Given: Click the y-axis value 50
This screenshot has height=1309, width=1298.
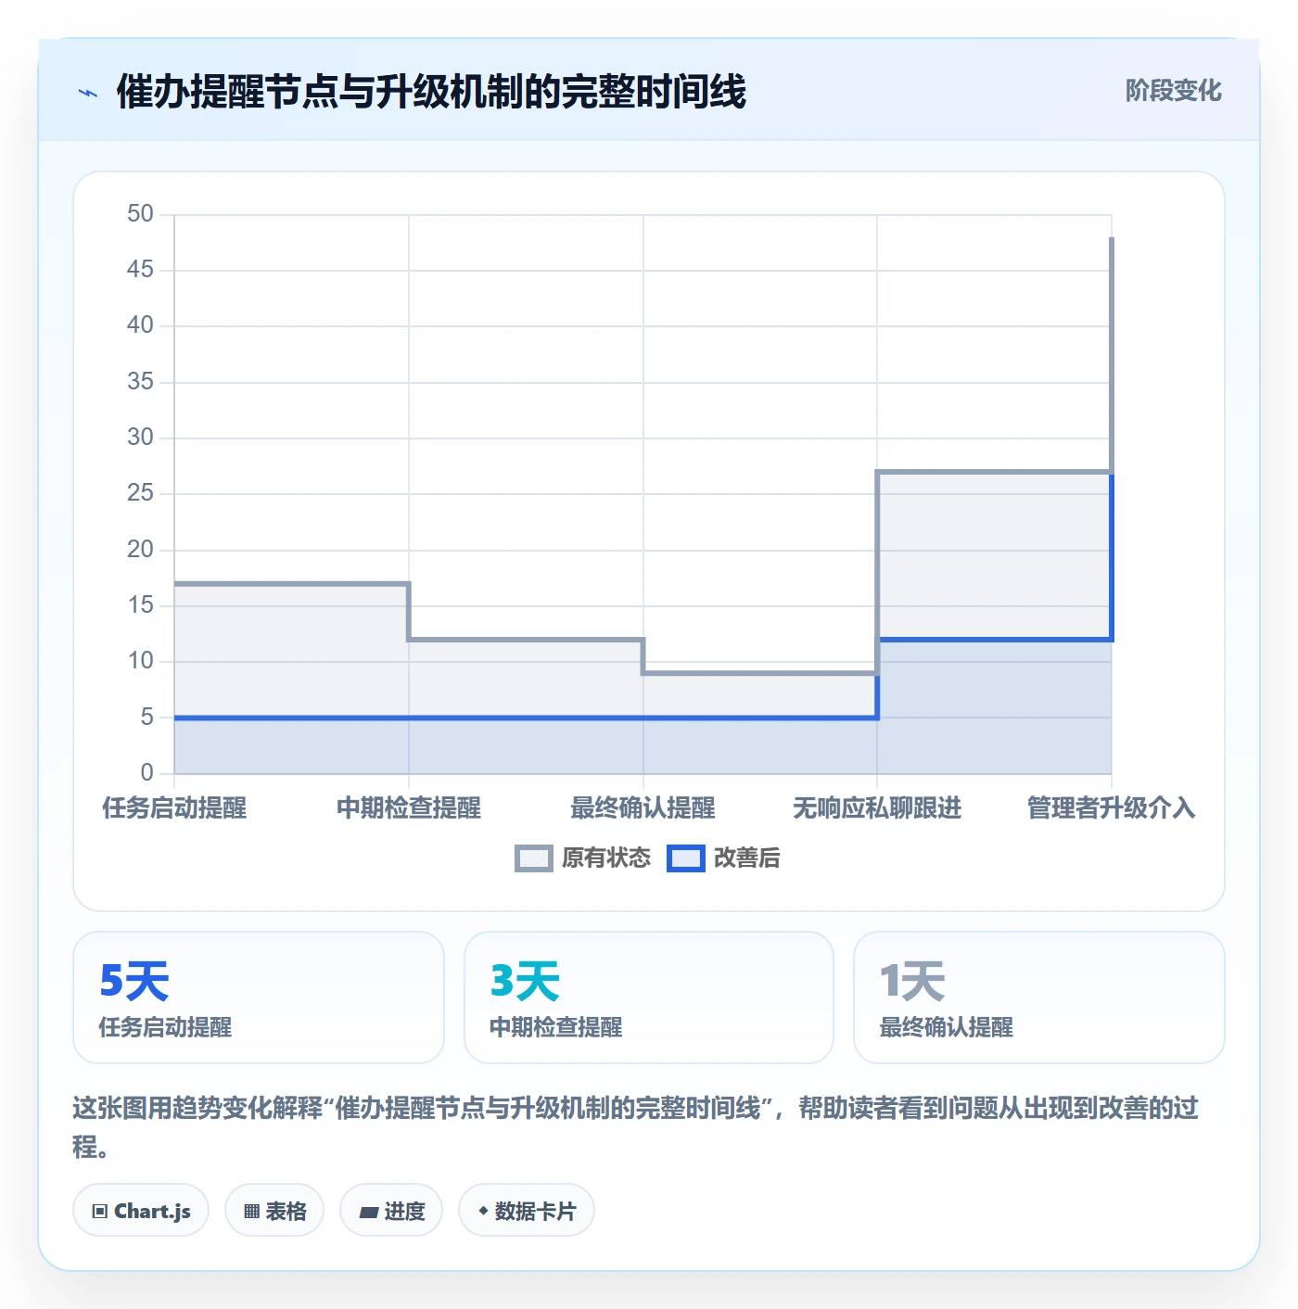Looking at the screenshot, I should pos(140,214).
